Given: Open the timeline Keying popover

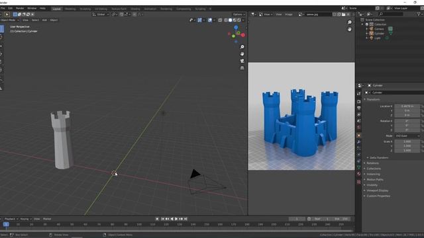Looking at the screenshot, I should [26, 219].
